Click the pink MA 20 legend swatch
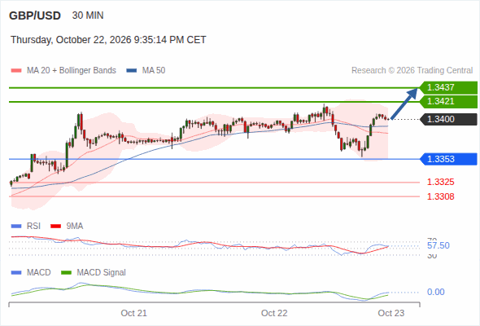The width and height of the screenshot is (480, 326). pos(16,71)
